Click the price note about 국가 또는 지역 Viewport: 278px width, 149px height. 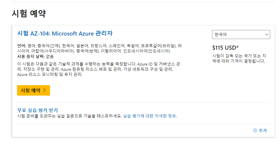(239, 58)
